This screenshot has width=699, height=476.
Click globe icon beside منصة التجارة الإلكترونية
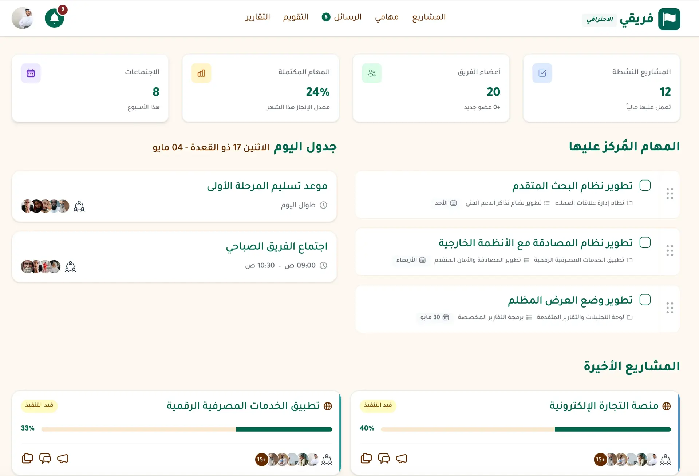(667, 406)
